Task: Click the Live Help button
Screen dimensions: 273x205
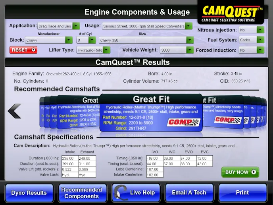Action: (x=136, y=193)
